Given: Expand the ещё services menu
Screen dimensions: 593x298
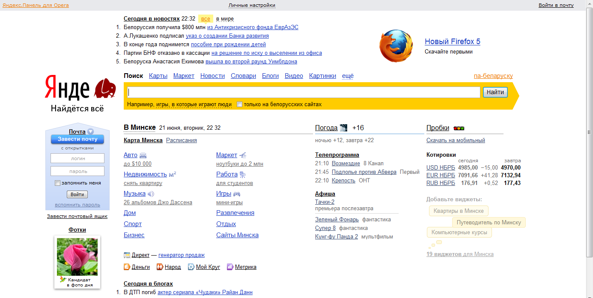Looking at the screenshot, I should 348,76.
